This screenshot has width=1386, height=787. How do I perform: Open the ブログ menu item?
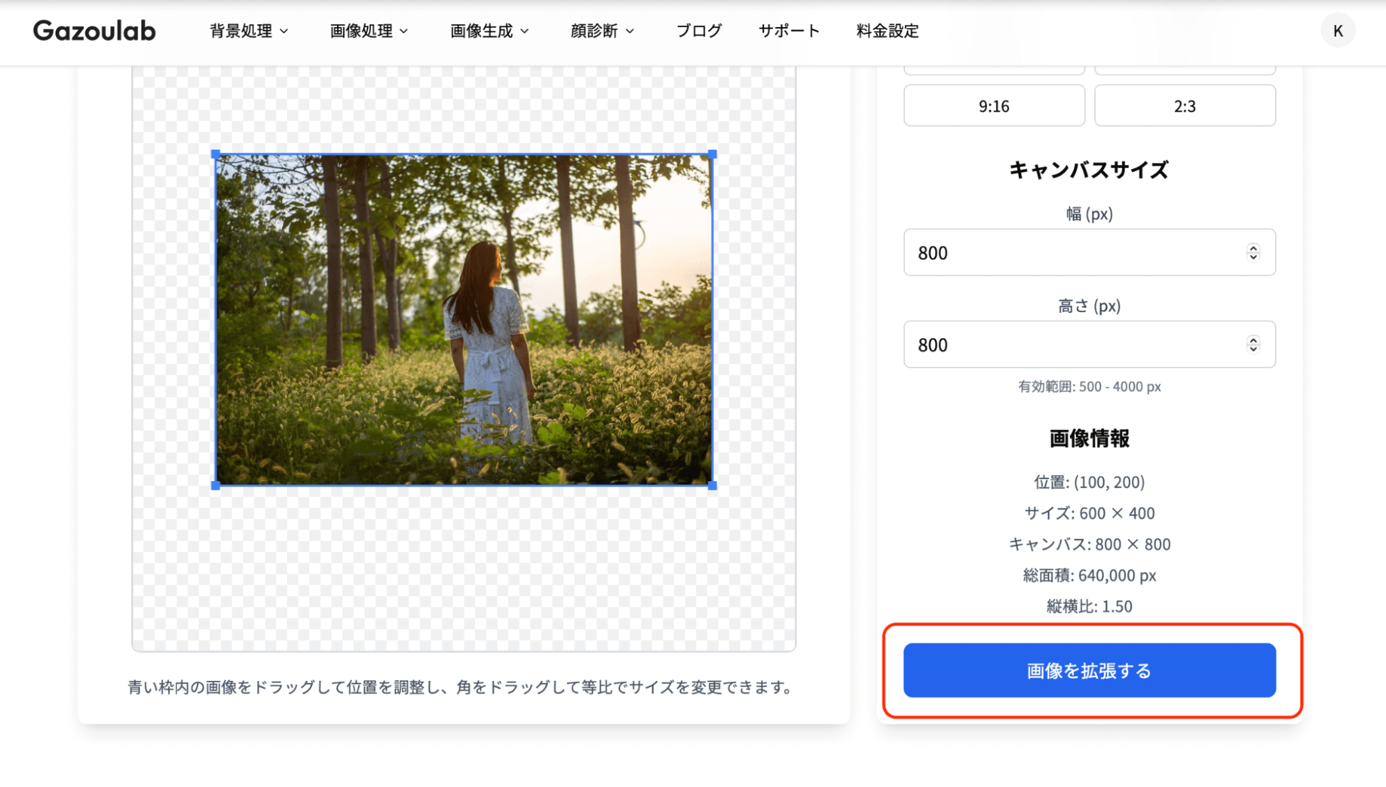coord(699,31)
